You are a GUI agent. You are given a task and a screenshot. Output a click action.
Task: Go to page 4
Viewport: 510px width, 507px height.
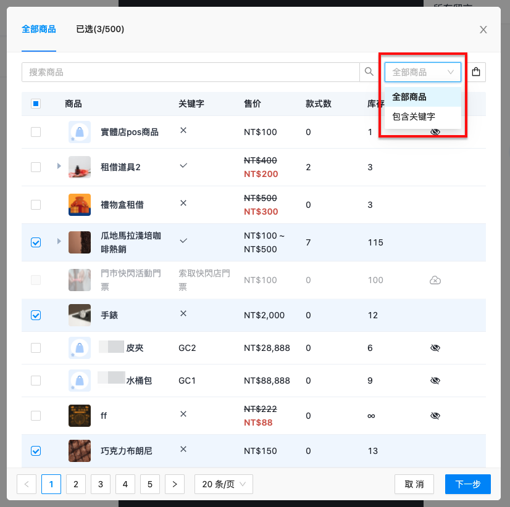tap(125, 484)
